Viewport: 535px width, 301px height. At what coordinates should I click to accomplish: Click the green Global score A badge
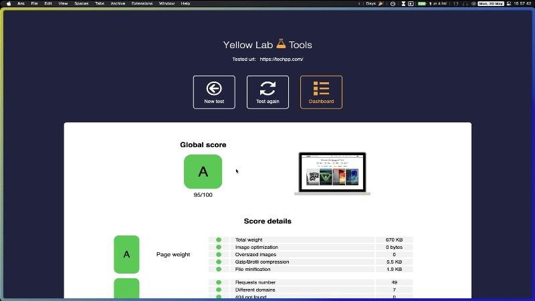click(203, 171)
